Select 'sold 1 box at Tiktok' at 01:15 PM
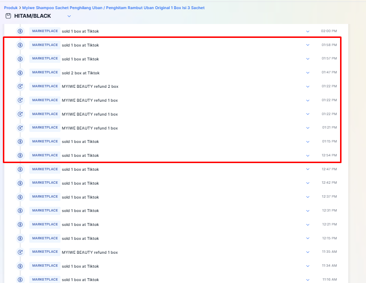The image size is (366, 283). coord(80,141)
